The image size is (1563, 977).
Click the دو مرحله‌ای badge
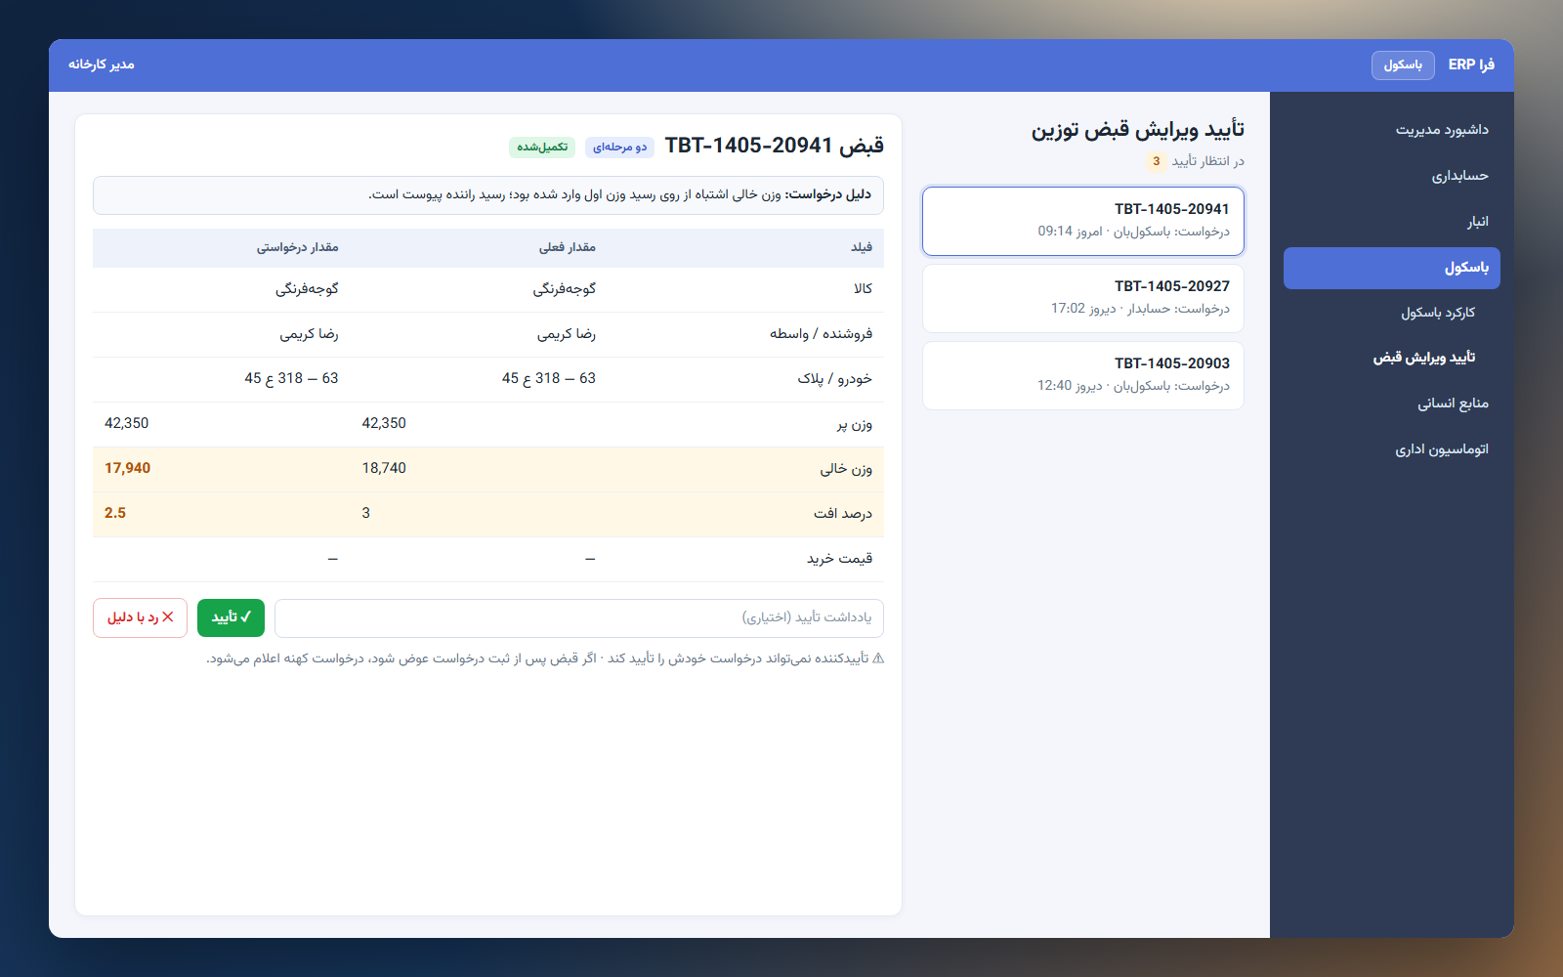tap(619, 148)
